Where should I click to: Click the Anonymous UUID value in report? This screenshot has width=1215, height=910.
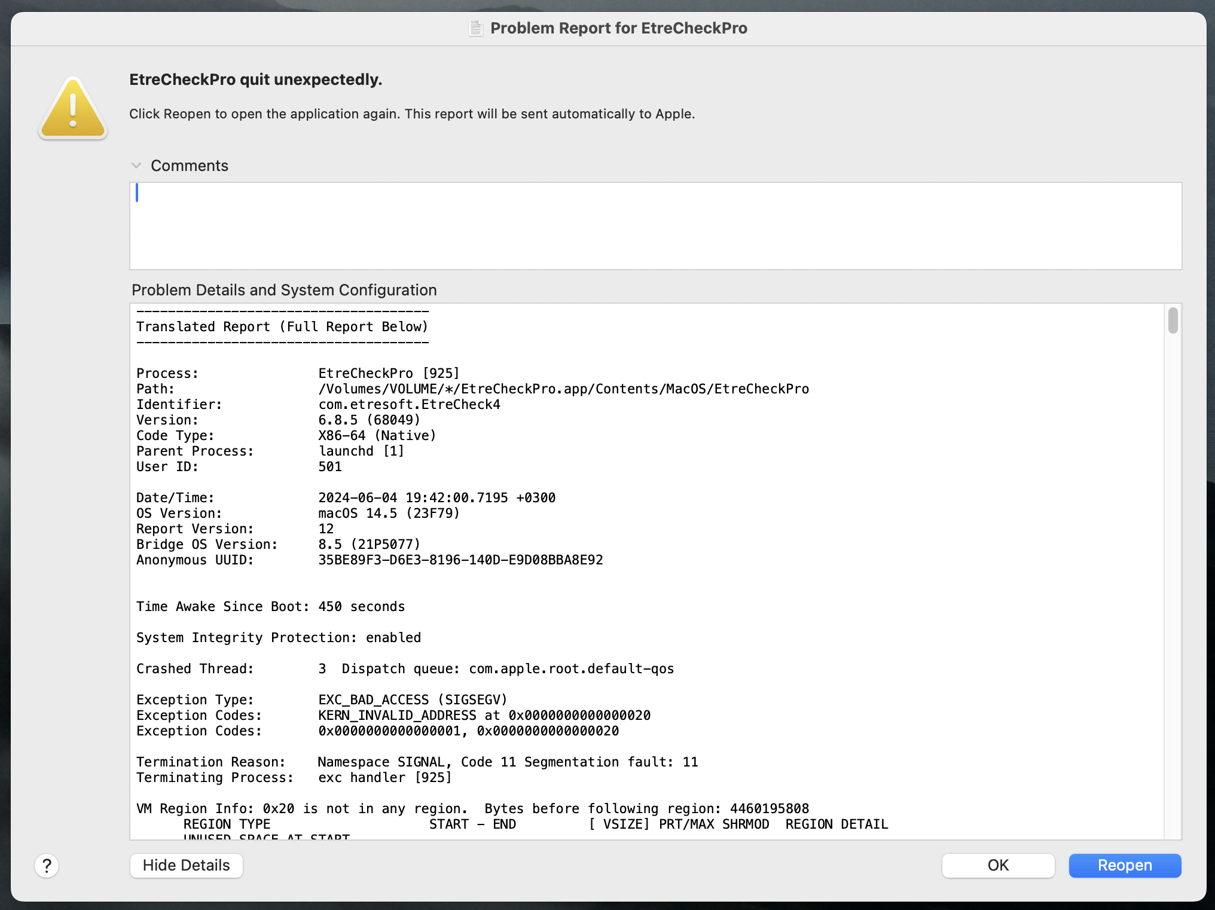pyautogui.click(x=460, y=560)
